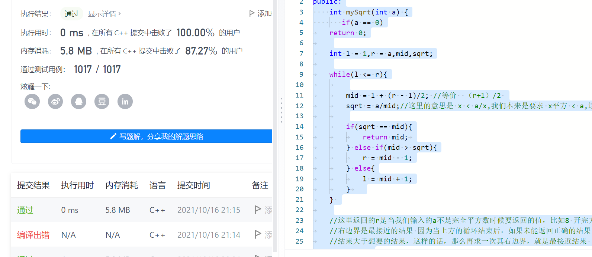Click the 1017 / 1017 test cases value
592x257 pixels.
click(97, 69)
